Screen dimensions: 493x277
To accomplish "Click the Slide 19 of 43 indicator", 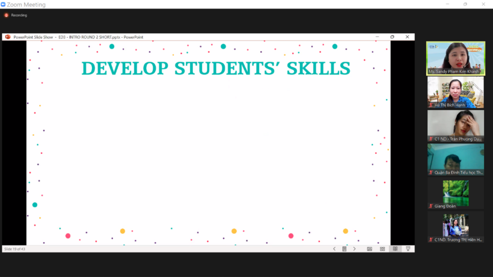I will (15, 249).
